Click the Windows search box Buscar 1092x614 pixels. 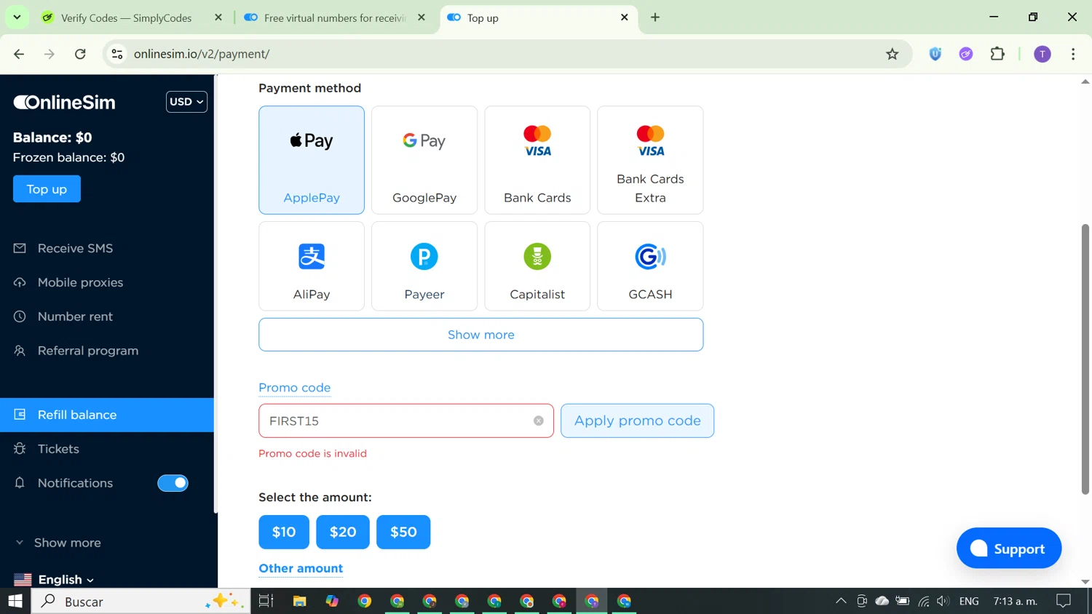[141, 601]
